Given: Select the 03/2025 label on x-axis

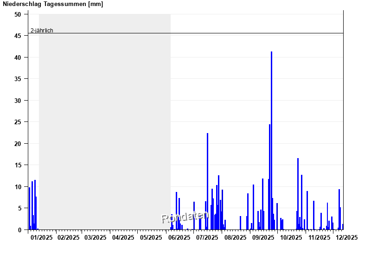Looking at the screenshot, I should [x=96, y=238].
